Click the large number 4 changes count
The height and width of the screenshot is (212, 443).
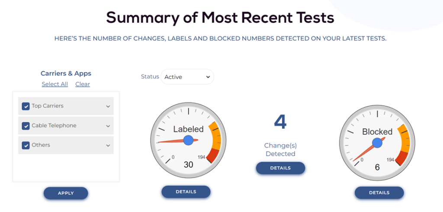pos(280,122)
